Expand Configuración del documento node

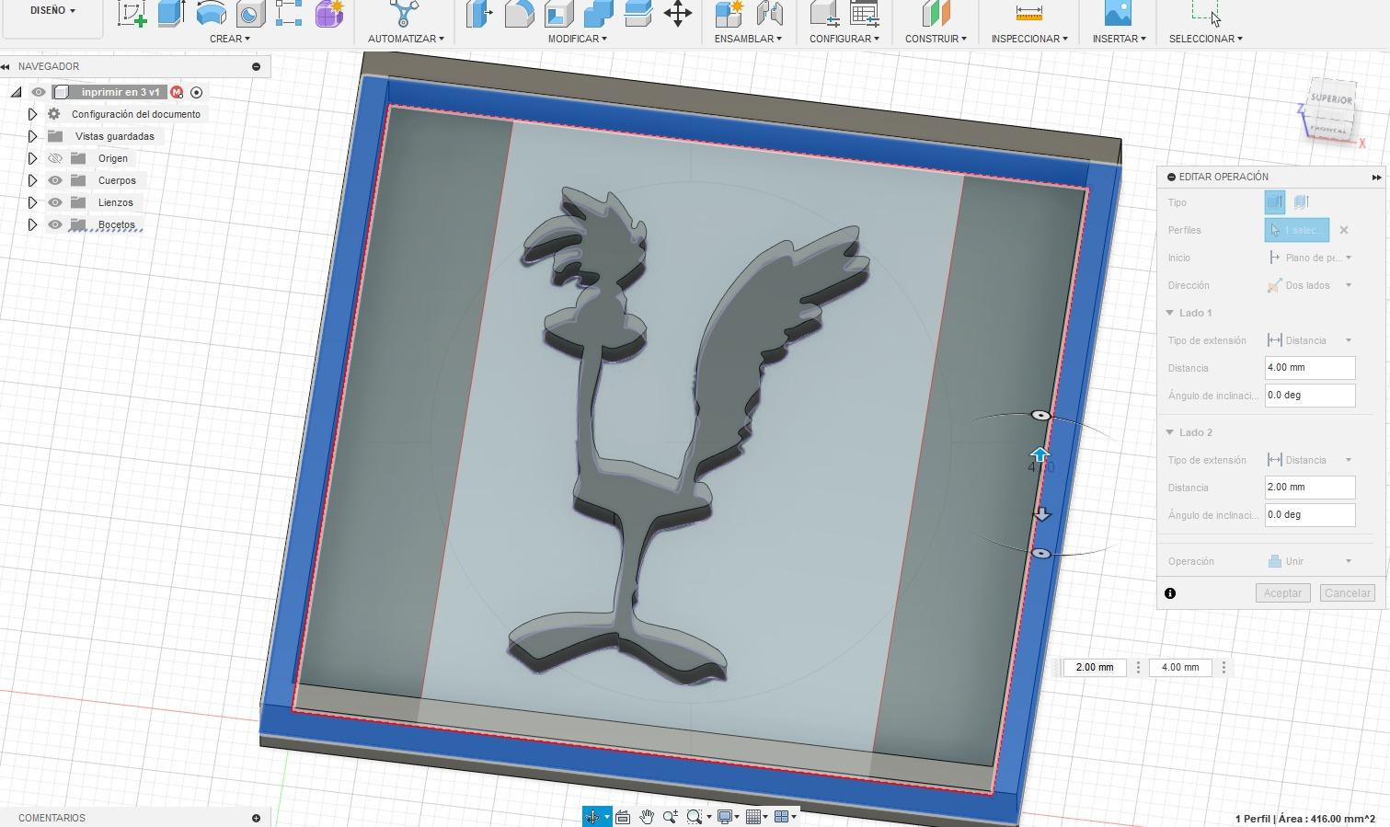coord(32,114)
